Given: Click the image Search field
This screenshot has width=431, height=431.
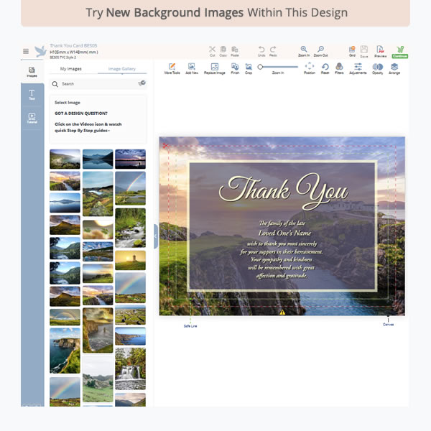Looking at the screenshot, I should (98, 84).
